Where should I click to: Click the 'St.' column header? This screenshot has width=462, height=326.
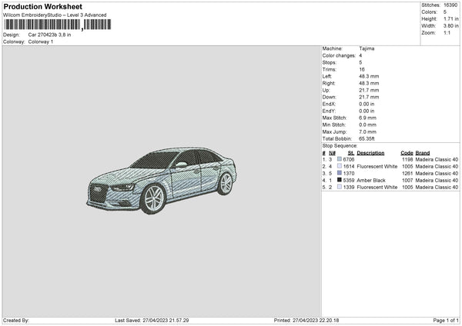pyautogui.click(x=351, y=153)
